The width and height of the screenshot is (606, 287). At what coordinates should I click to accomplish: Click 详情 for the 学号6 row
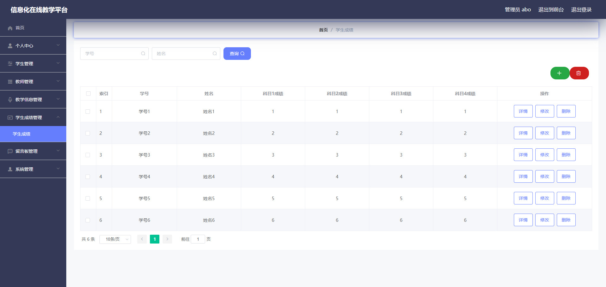pos(523,220)
